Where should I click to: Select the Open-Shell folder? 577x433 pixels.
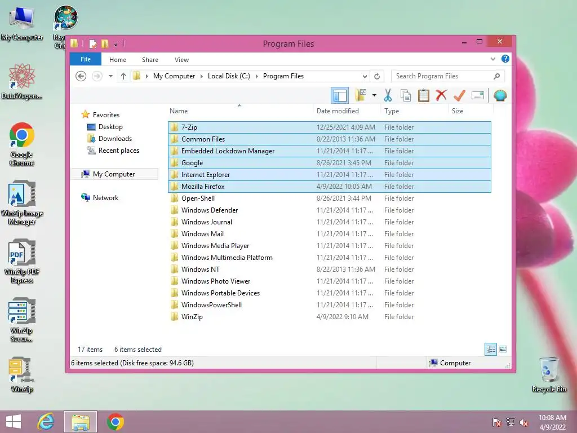(x=329, y=198)
